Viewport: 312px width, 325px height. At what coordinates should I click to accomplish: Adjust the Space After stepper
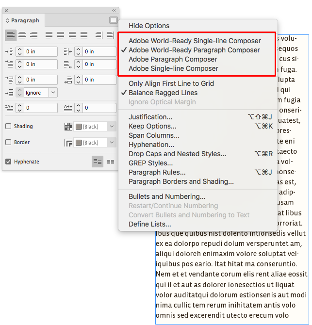pos(78,80)
